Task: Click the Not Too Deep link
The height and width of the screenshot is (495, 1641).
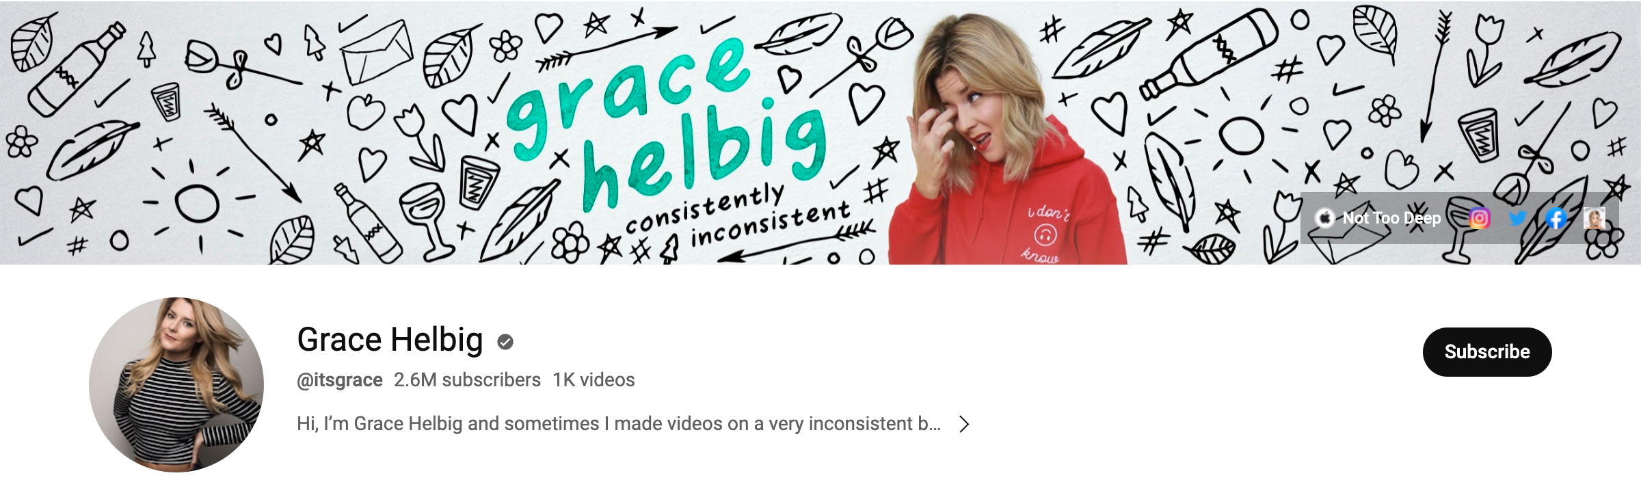Action: 1391,218
